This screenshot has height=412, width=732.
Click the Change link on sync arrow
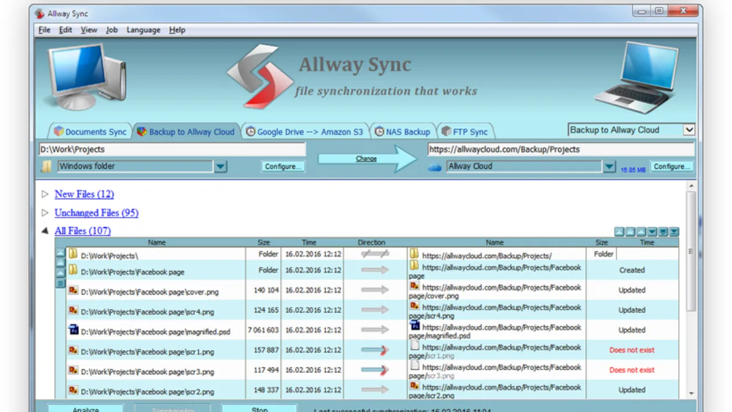pyautogui.click(x=366, y=159)
